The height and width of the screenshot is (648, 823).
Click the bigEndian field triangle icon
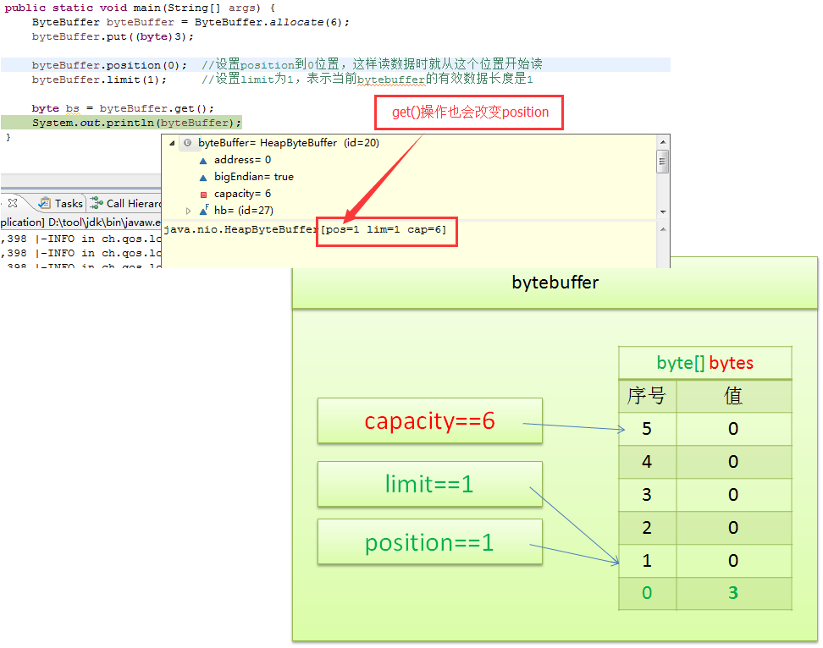[203, 177]
